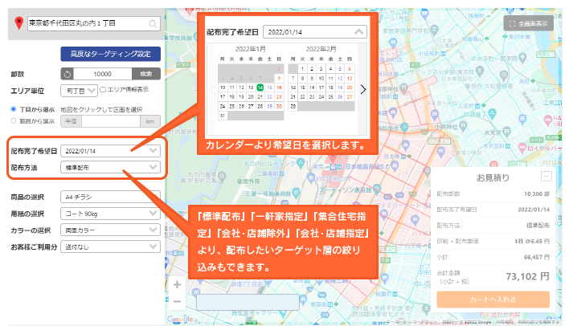Minimize the お見積り estimate panel
The image size is (573, 326).
click(546, 177)
